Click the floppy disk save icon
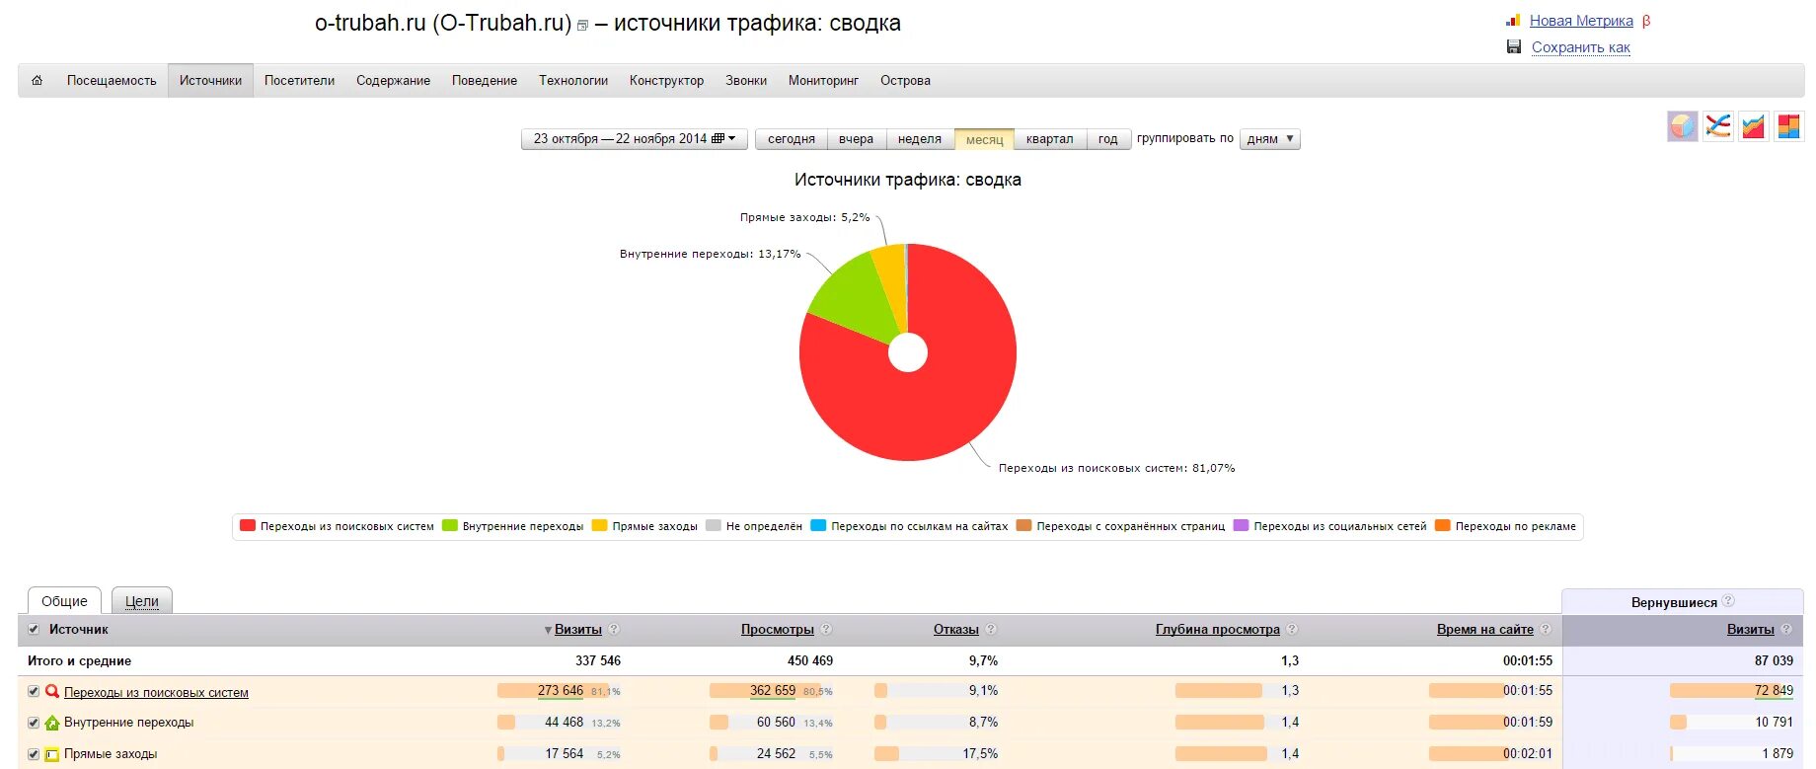Image resolution: width=1816 pixels, height=769 pixels. 1514,46
